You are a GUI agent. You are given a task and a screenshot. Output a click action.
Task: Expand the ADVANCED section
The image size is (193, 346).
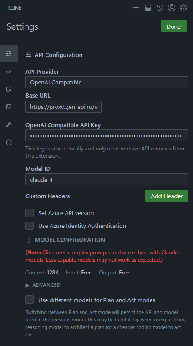click(x=43, y=285)
